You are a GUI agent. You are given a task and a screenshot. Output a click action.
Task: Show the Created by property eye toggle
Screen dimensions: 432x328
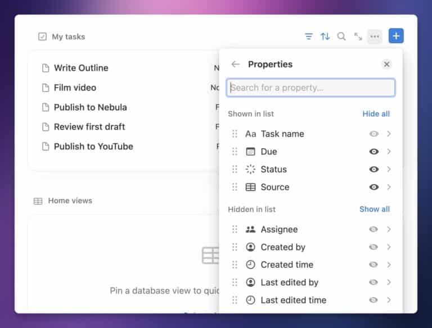(x=373, y=247)
